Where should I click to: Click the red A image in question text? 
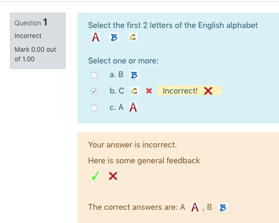pos(96,37)
